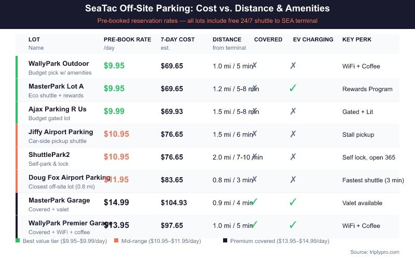The image size is (415, 259).
Task: Open the Jiffy Airport Parking lot name
Action: (61, 132)
